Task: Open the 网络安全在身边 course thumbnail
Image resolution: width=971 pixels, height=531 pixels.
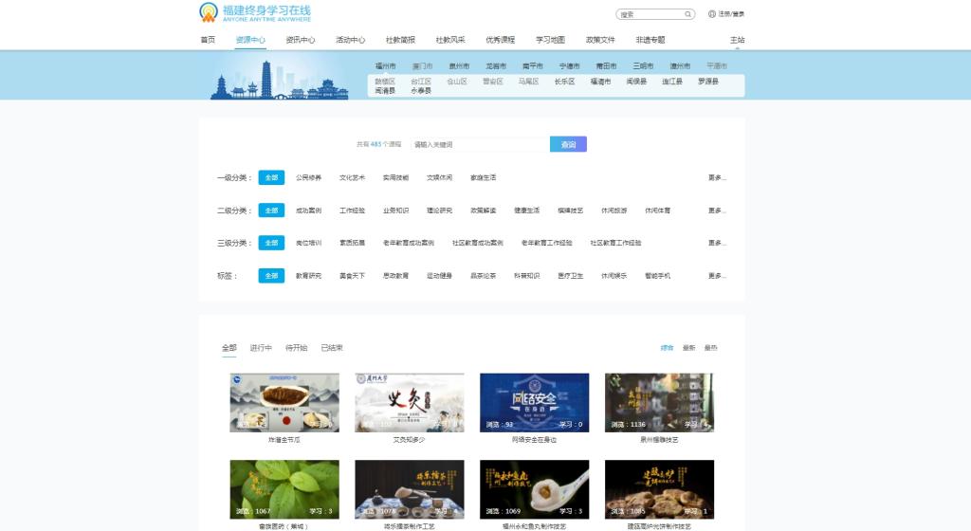Action: (534, 402)
